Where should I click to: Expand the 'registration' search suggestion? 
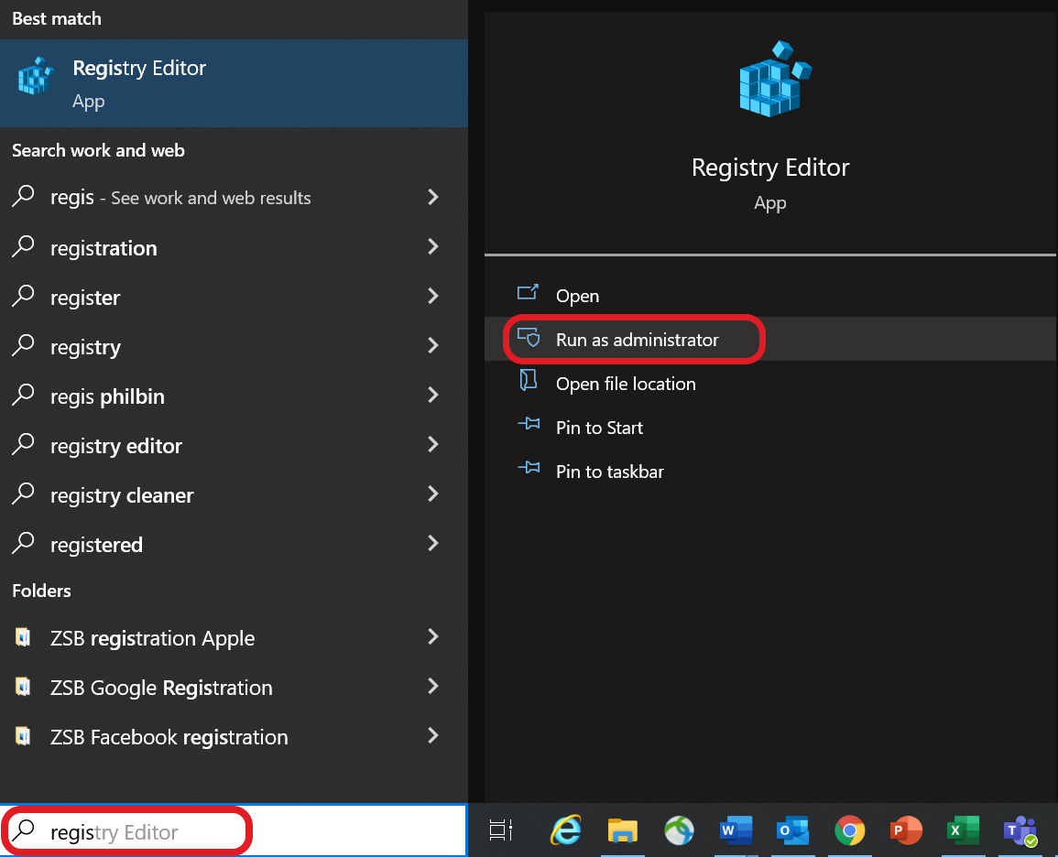(432, 247)
